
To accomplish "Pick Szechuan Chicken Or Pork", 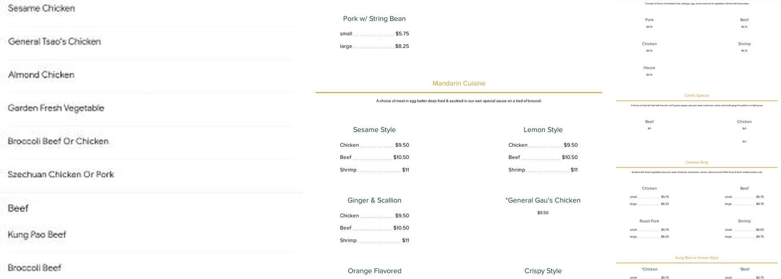I will click(x=61, y=174).
